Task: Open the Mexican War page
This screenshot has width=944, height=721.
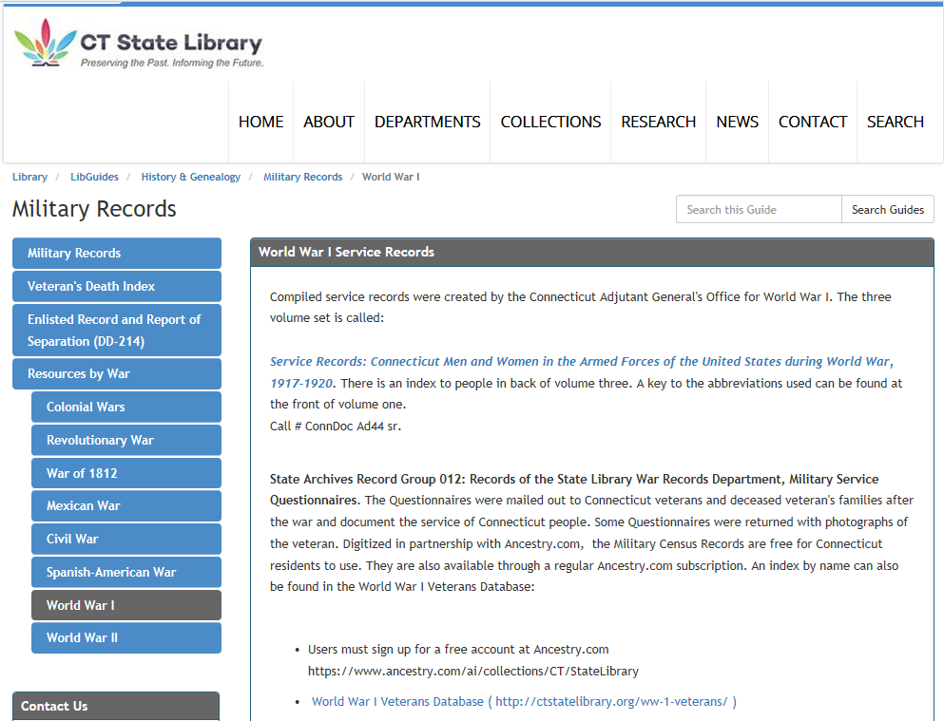Action: (126, 505)
